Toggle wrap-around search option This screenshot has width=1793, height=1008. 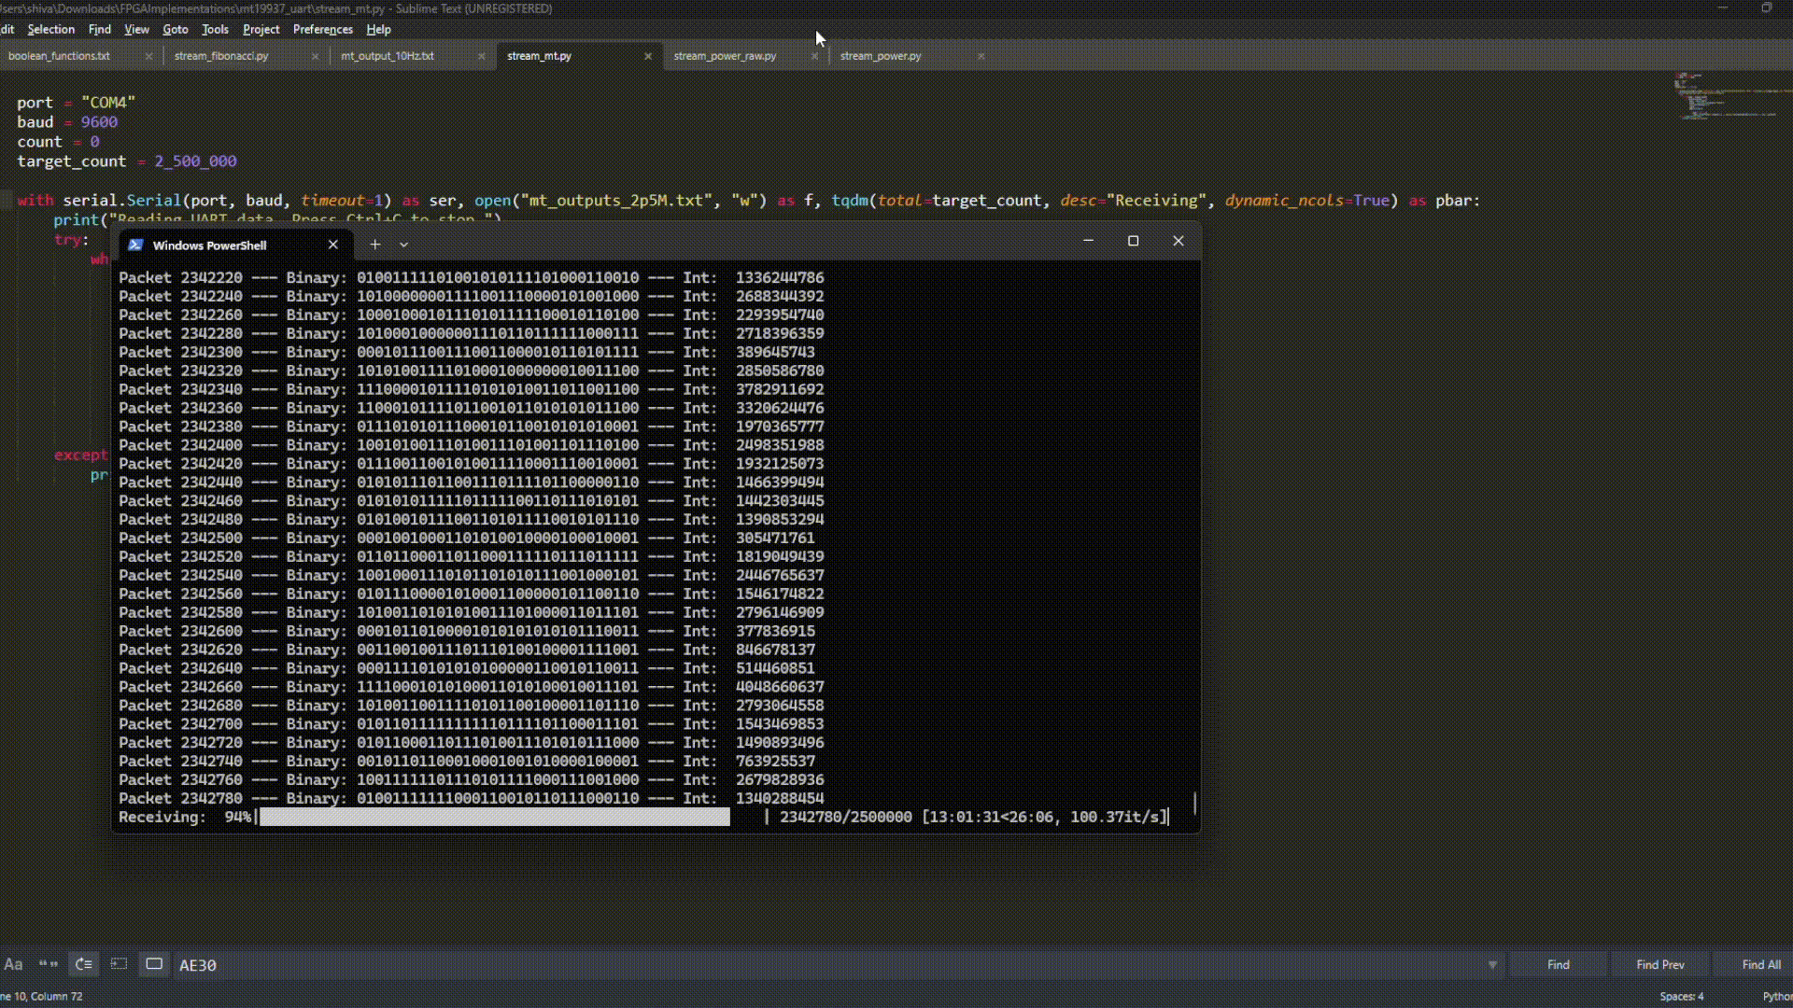tap(83, 964)
